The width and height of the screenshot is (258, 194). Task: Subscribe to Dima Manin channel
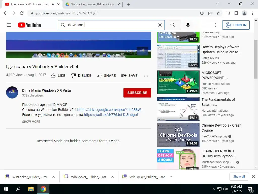point(137,93)
